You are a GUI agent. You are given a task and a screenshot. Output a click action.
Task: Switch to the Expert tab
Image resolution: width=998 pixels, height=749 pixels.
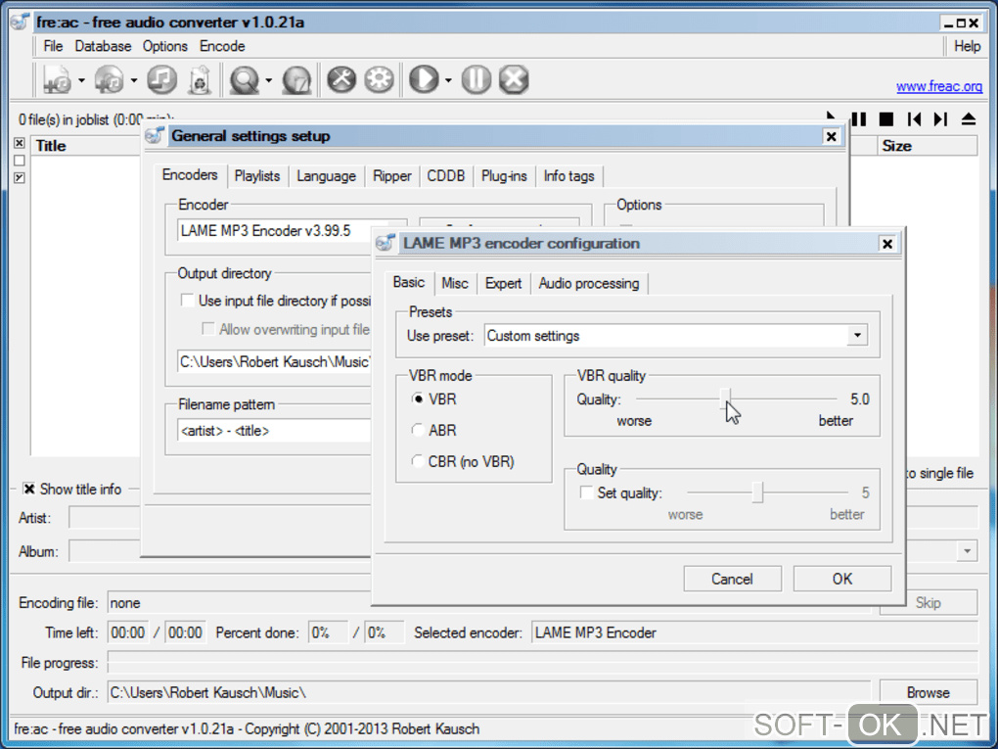coord(503,283)
